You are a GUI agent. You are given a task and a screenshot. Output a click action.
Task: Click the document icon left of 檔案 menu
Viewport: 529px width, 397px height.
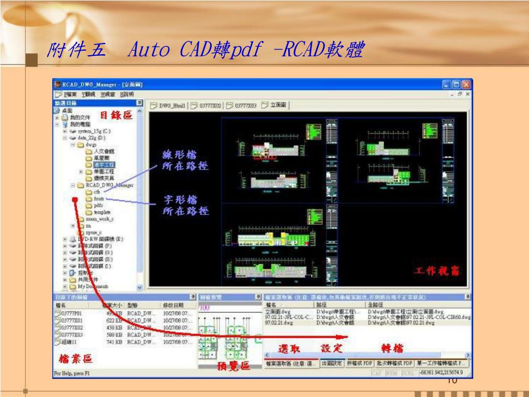tap(59, 95)
